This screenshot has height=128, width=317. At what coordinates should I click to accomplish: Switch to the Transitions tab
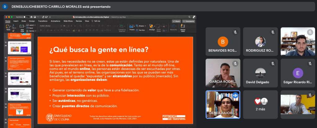tap(43, 21)
